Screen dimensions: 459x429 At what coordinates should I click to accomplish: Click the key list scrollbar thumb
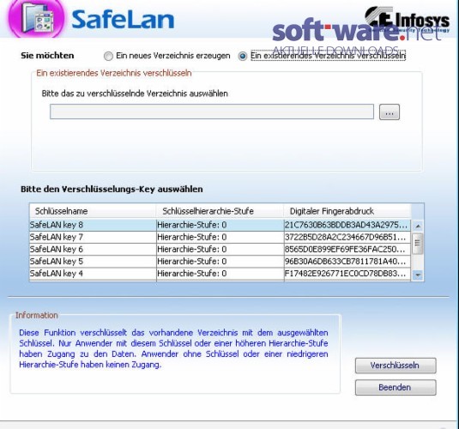(x=418, y=244)
